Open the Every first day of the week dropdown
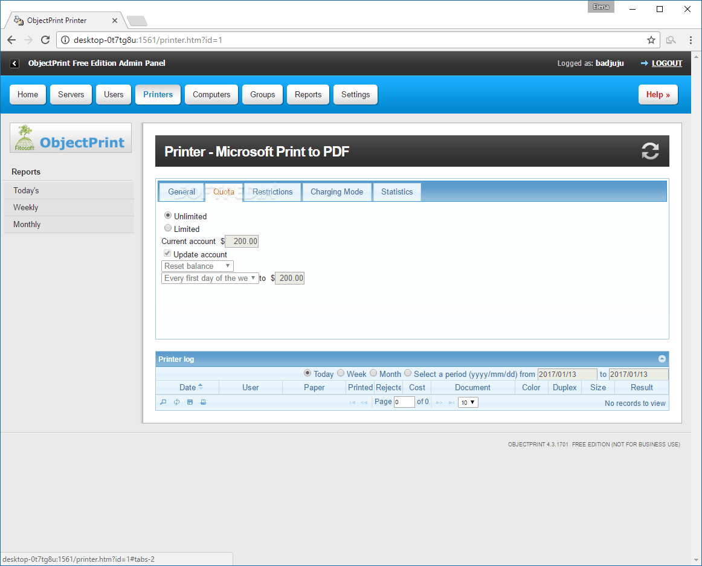The width and height of the screenshot is (702, 566). click(210, 278)
